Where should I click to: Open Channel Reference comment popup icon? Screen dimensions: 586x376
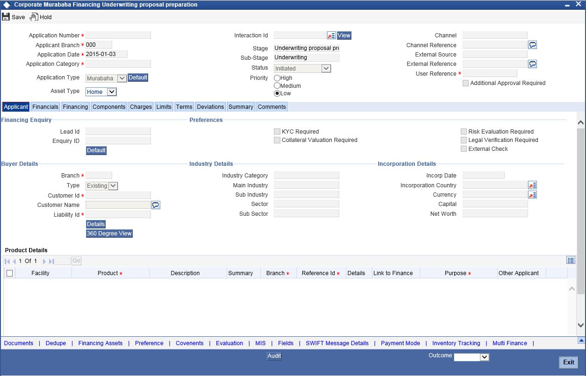pyautogui.click(x=532, y=45)
